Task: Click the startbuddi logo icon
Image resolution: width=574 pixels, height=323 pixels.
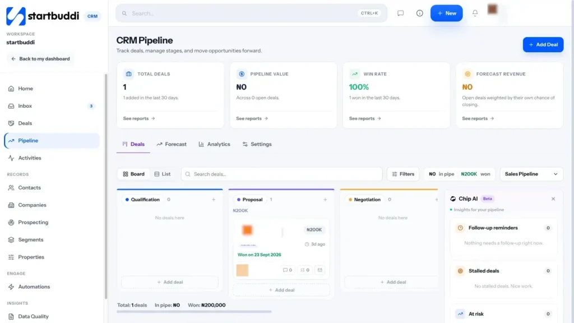Action: (16, 16)
